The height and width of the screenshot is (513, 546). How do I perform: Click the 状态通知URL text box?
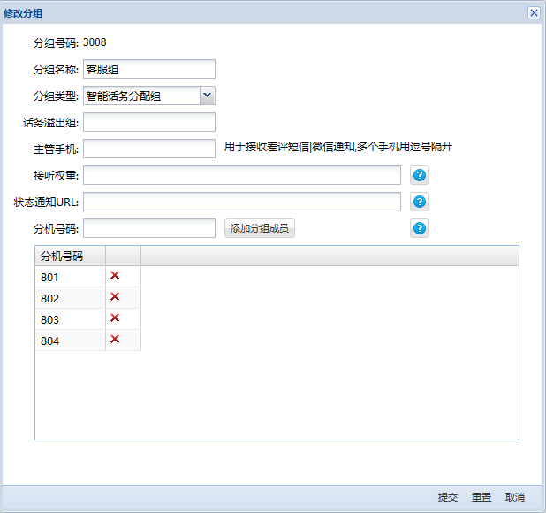241,202
